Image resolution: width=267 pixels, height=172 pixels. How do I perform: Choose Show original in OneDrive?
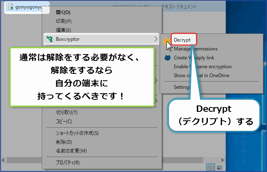tap(202, 76)
